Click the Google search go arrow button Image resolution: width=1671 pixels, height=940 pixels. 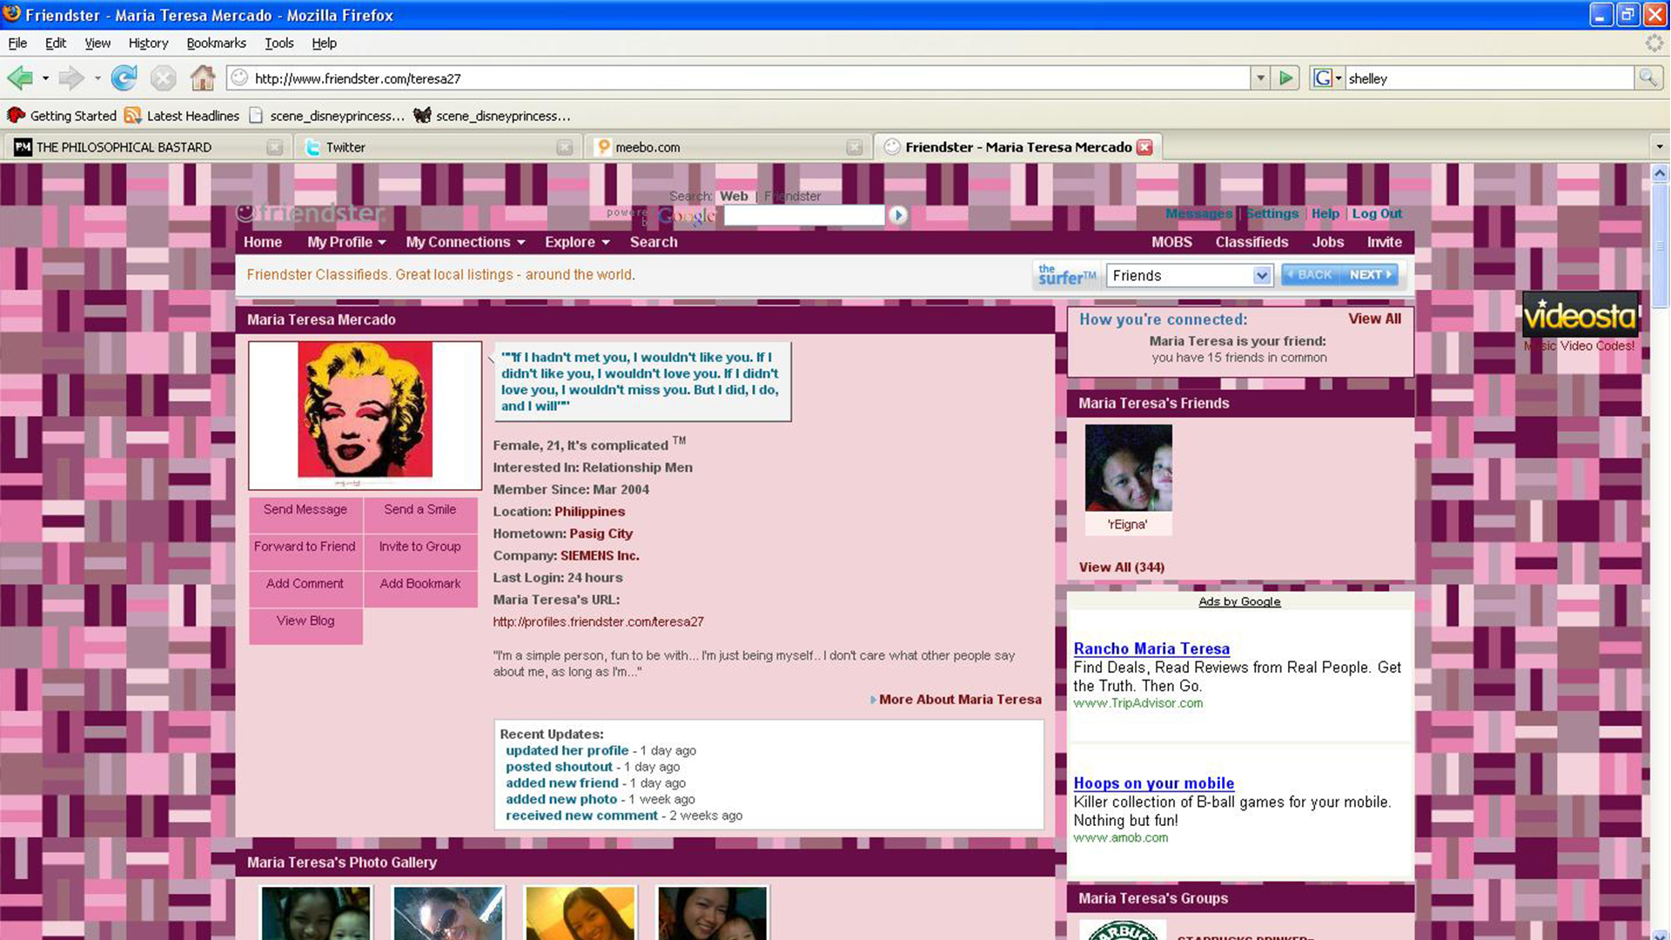pyautogui.click(x=898, y=215)
